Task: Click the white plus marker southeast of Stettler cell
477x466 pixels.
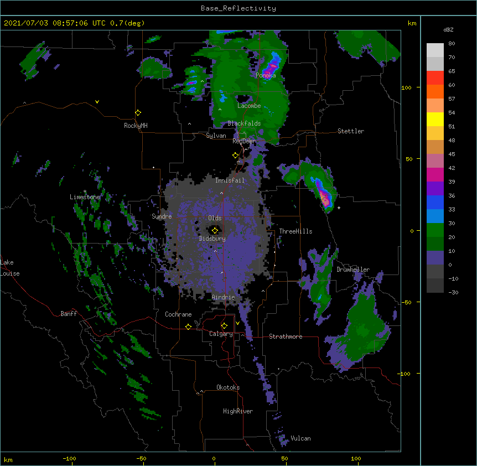Action: (x=339, y=208)
